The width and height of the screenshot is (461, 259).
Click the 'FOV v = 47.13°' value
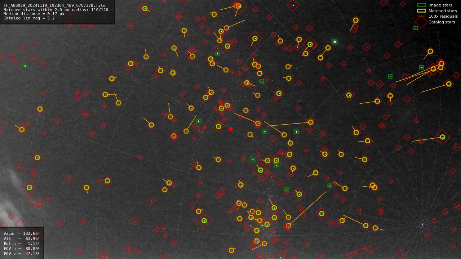(x=22, y=254)
